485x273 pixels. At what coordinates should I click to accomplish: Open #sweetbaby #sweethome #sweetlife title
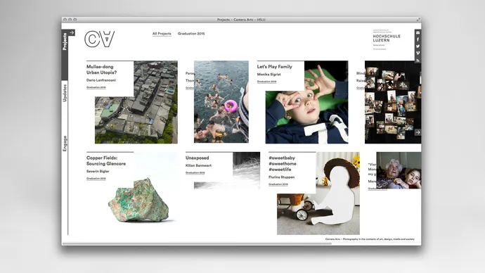point(283,163)
